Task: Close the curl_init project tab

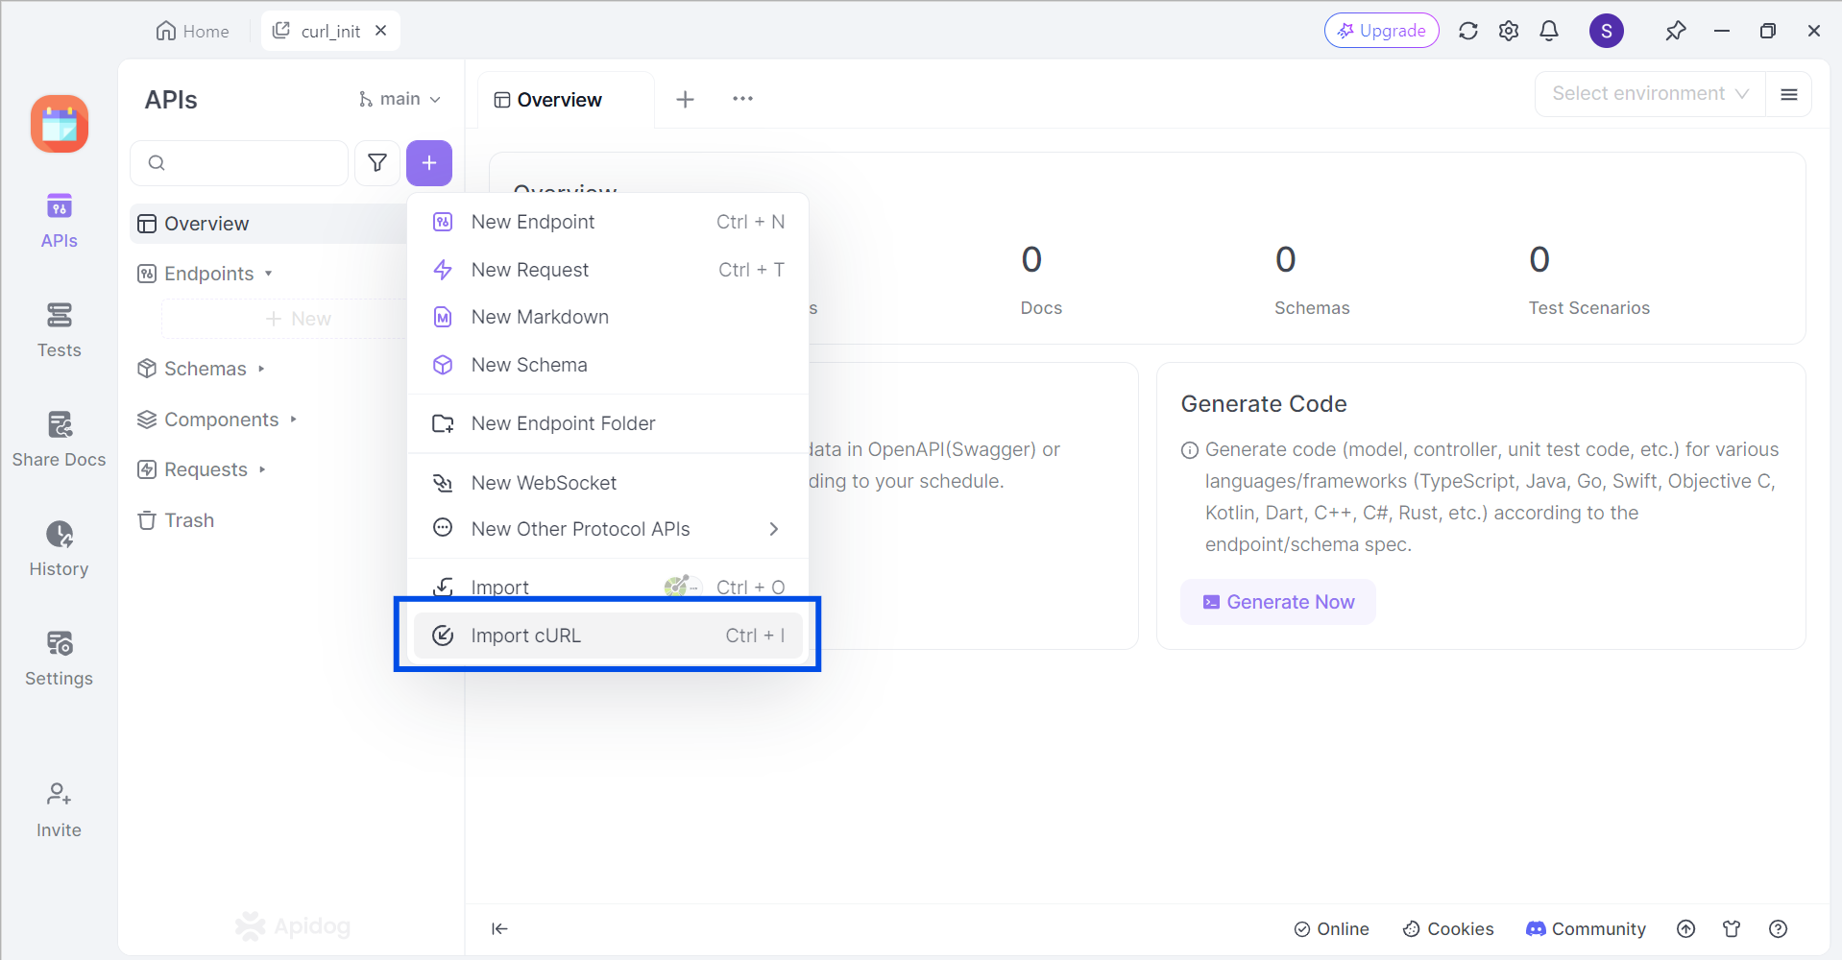Action: (380, 31)
